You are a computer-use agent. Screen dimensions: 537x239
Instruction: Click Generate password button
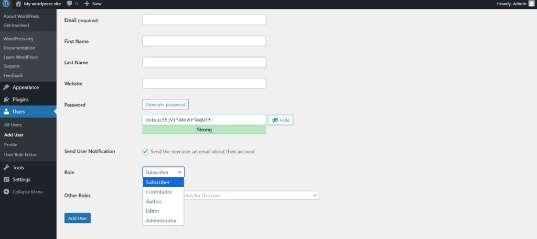tap(165, 105)
